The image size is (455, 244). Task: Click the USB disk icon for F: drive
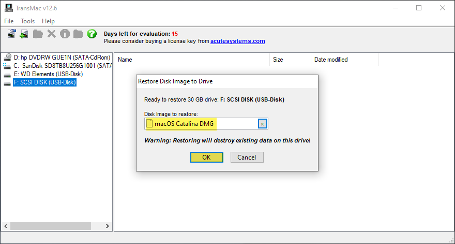(x=7, y=83)
